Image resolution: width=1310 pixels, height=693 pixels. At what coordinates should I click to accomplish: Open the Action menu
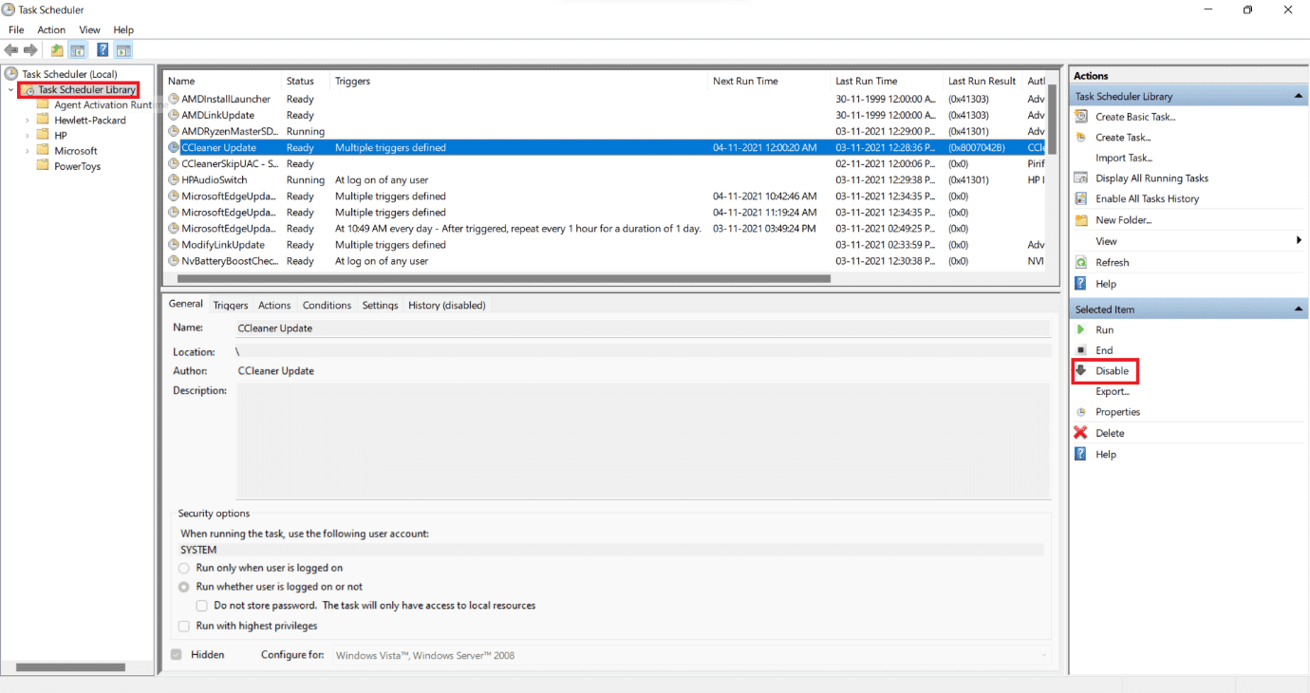click(x=51, y=29)
